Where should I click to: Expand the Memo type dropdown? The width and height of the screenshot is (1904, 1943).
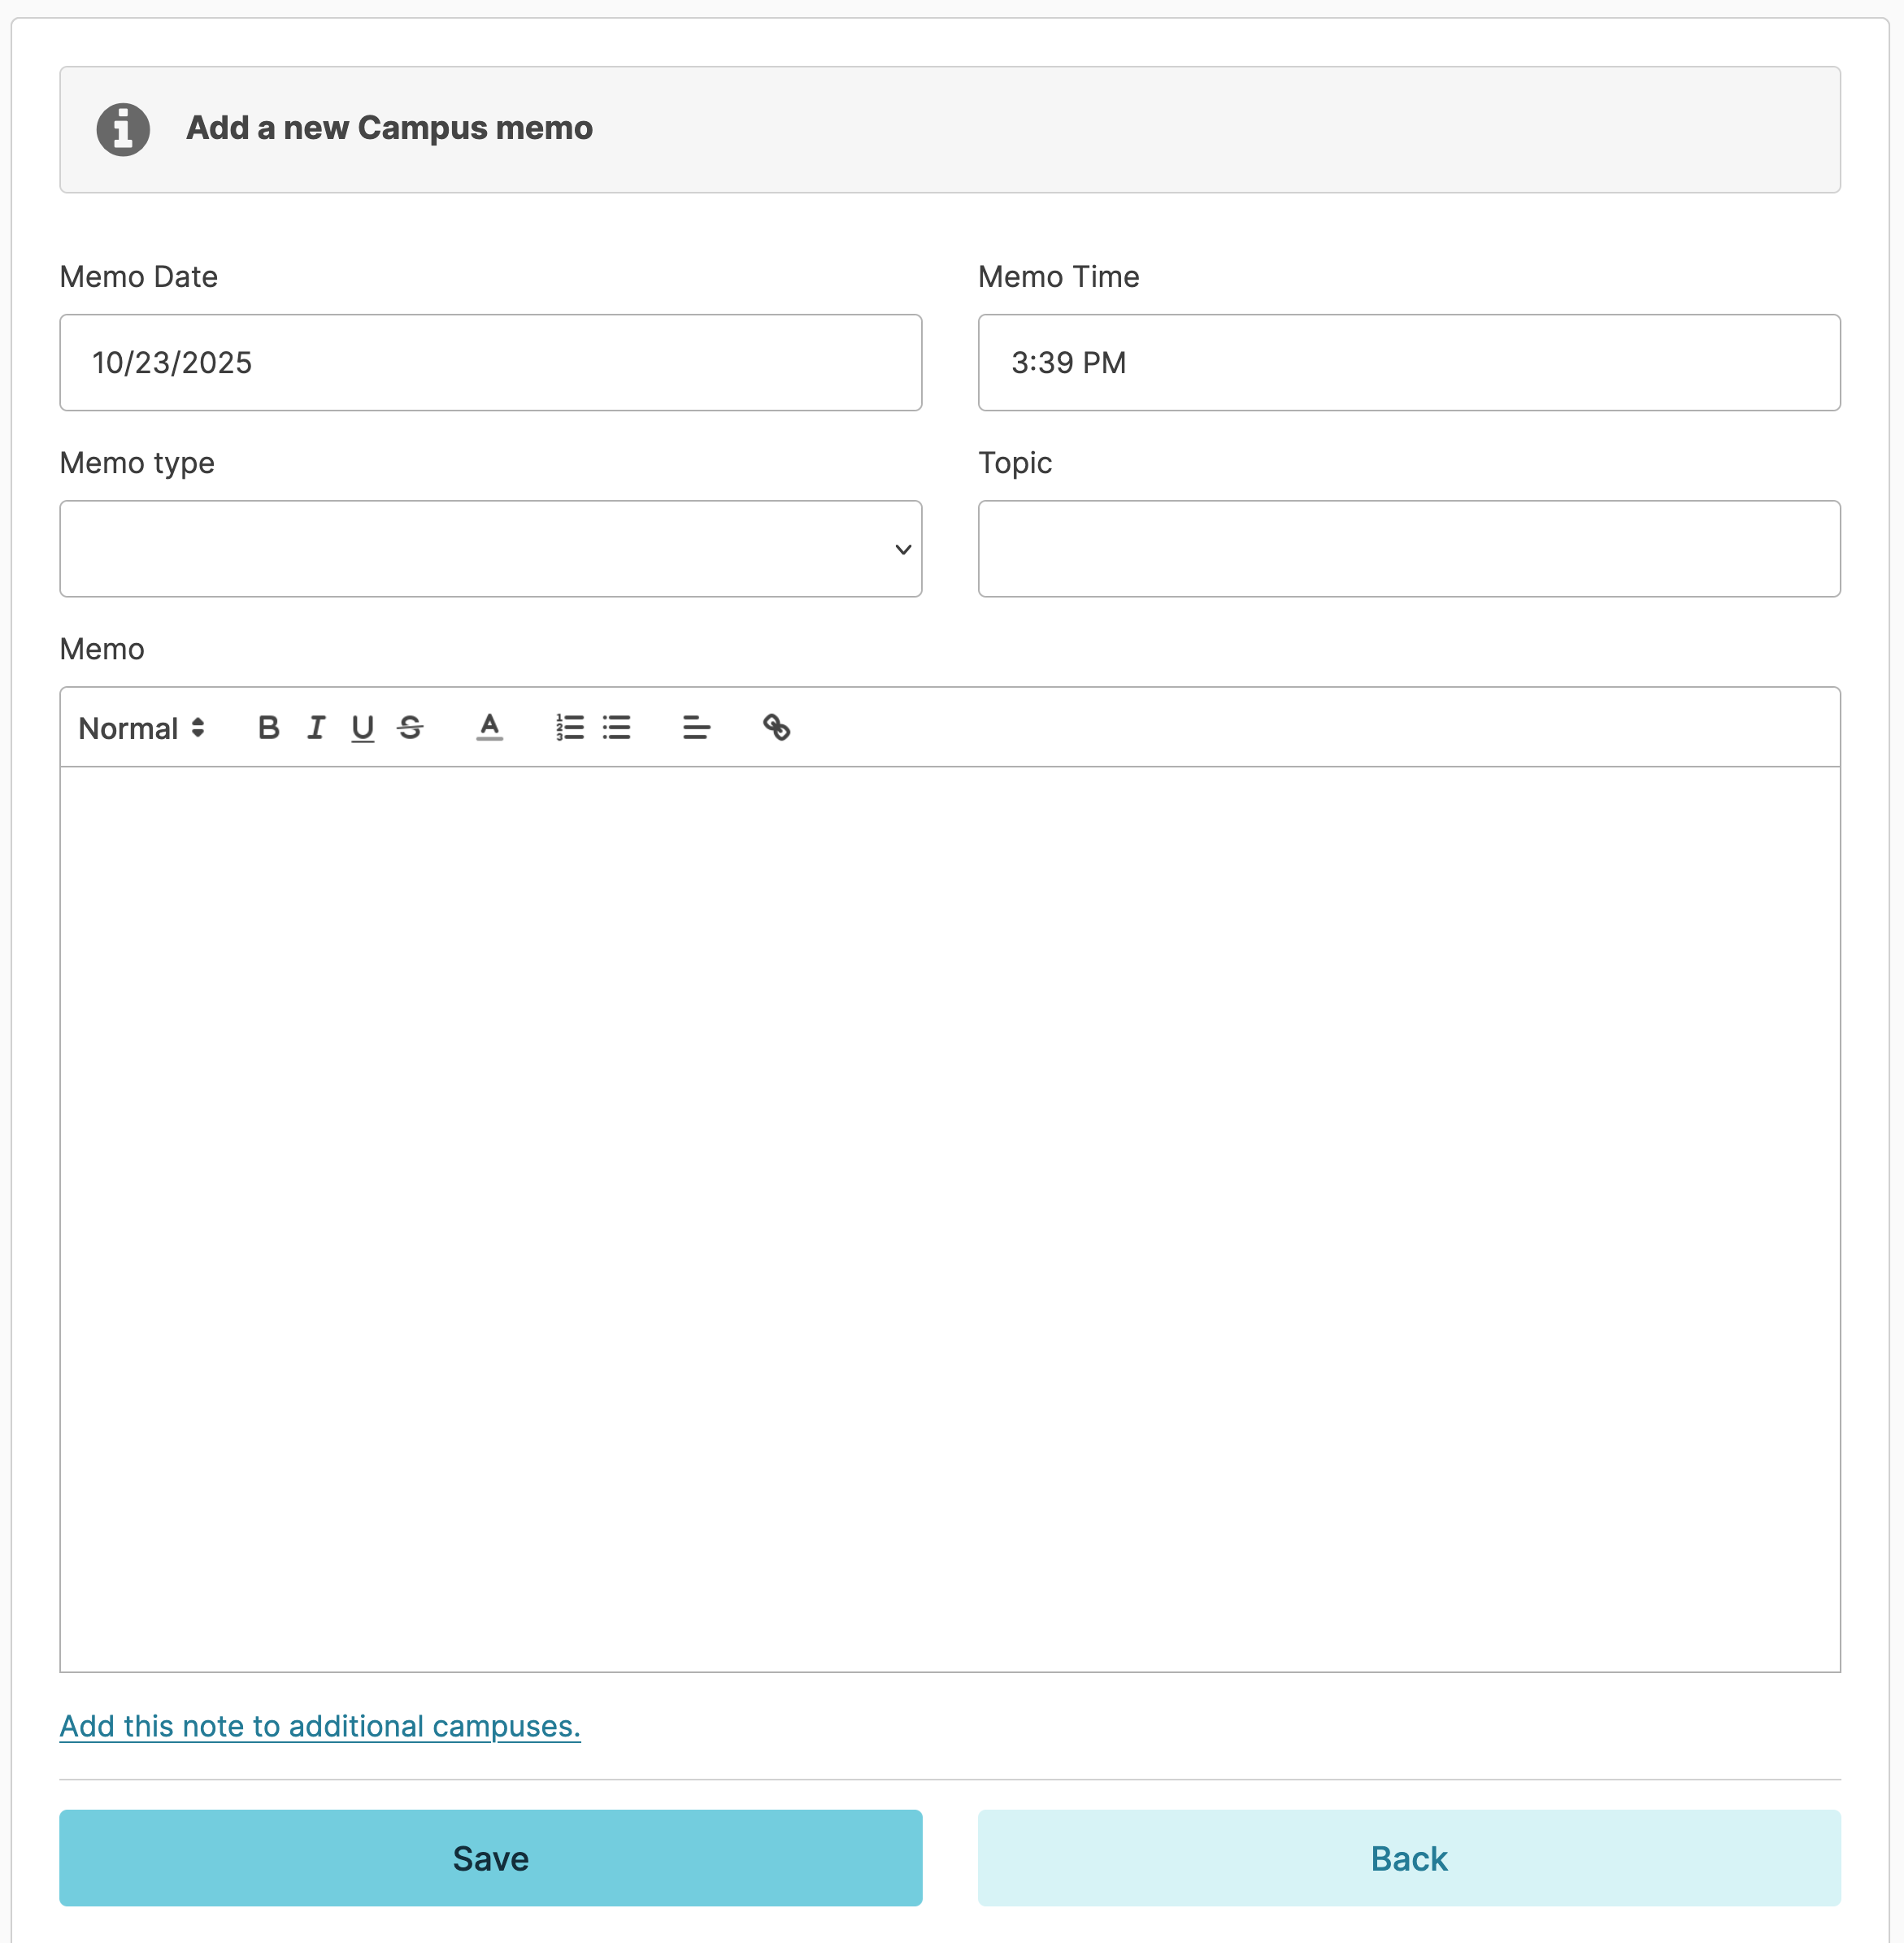490,549
